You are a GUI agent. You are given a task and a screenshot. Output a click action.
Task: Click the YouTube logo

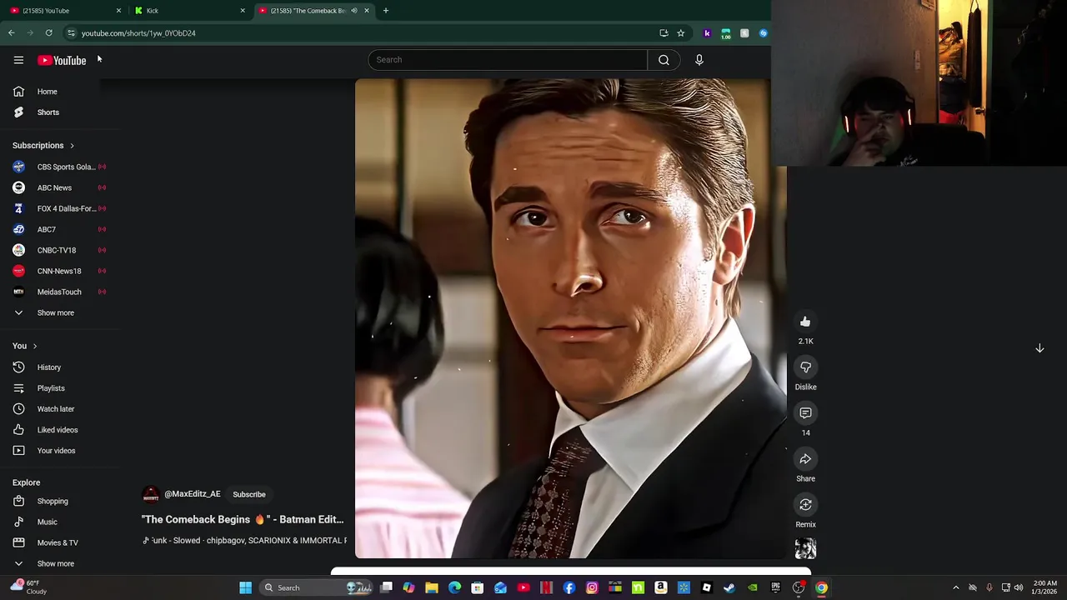pyautogui.click(x=62, y=60)
